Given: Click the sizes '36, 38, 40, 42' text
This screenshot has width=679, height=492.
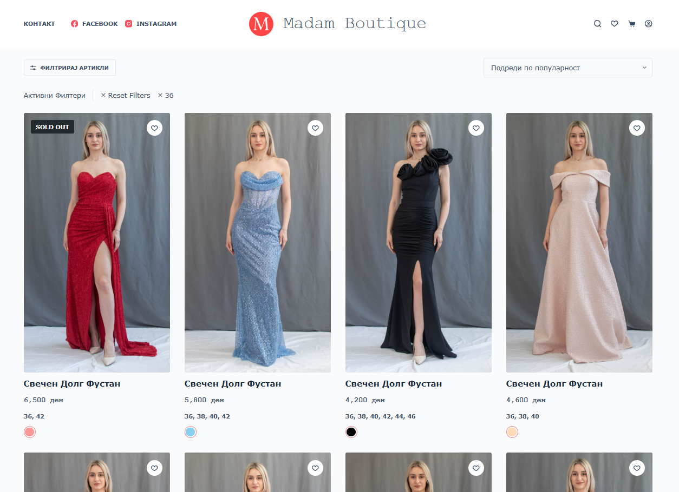Looking at the screenshot, I should [x=207, y=416].
